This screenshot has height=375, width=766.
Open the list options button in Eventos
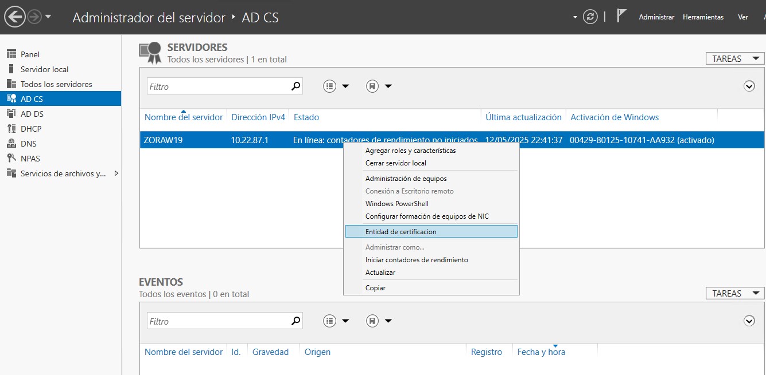click(329, 321)
